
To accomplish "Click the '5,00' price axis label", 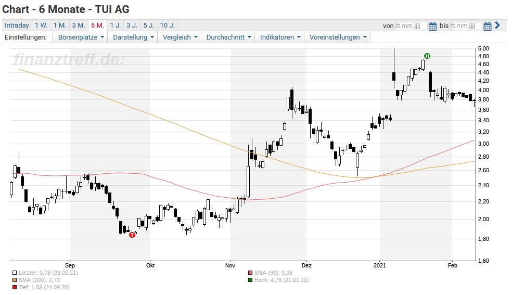I will [x=483, y=48].
